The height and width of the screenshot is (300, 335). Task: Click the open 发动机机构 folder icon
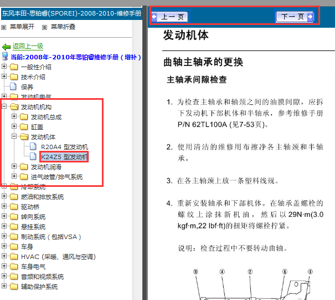click(14, 107)
